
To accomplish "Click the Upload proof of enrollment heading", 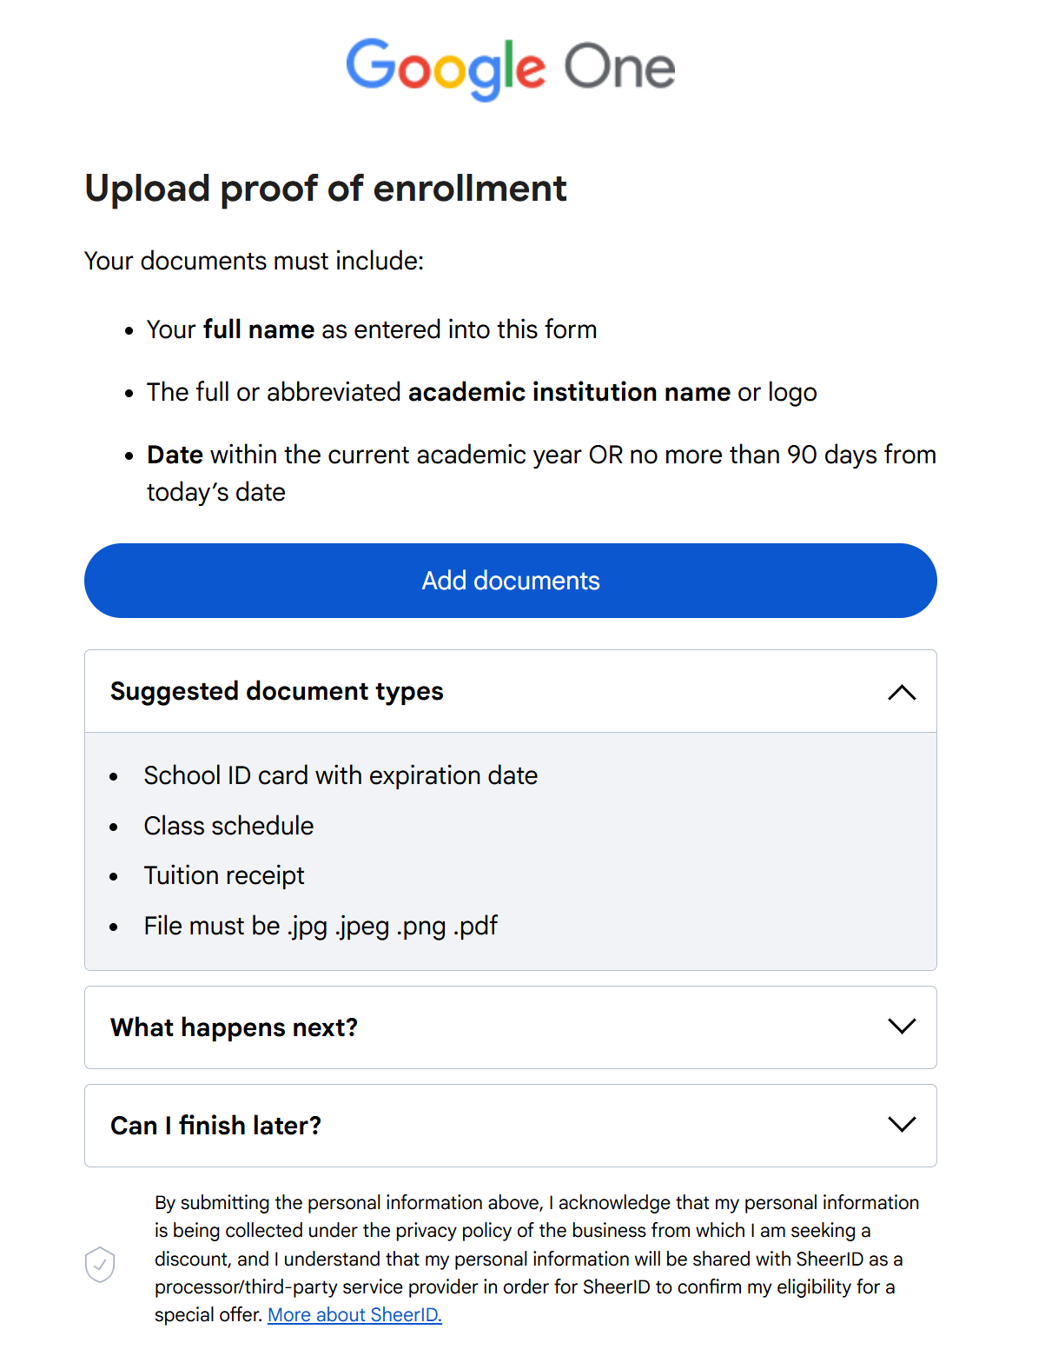I will tap(326, 189).
